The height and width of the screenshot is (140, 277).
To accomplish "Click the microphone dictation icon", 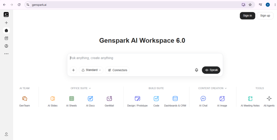I will click(x=196, y=70).
